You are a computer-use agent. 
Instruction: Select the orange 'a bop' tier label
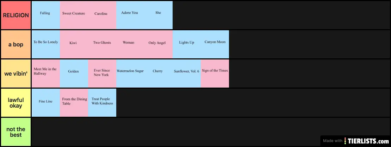point(15,44)
